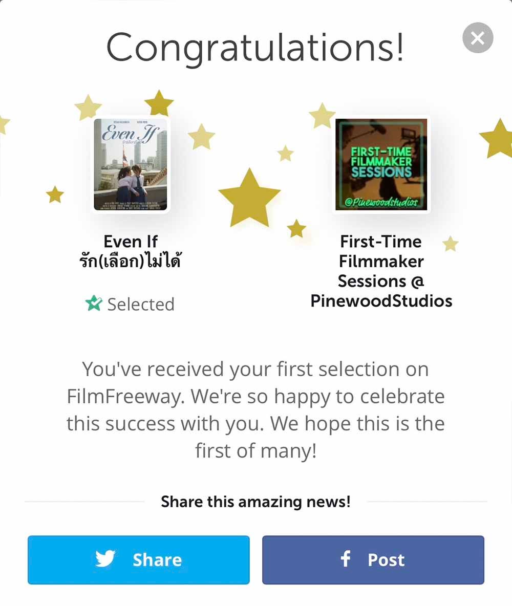512x606 pixels.
Task: Click the Thai subtitle under Even If
Action: (131, 262)
